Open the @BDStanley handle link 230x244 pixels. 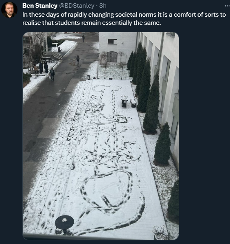pyautogui.click(x=77, y=6)
